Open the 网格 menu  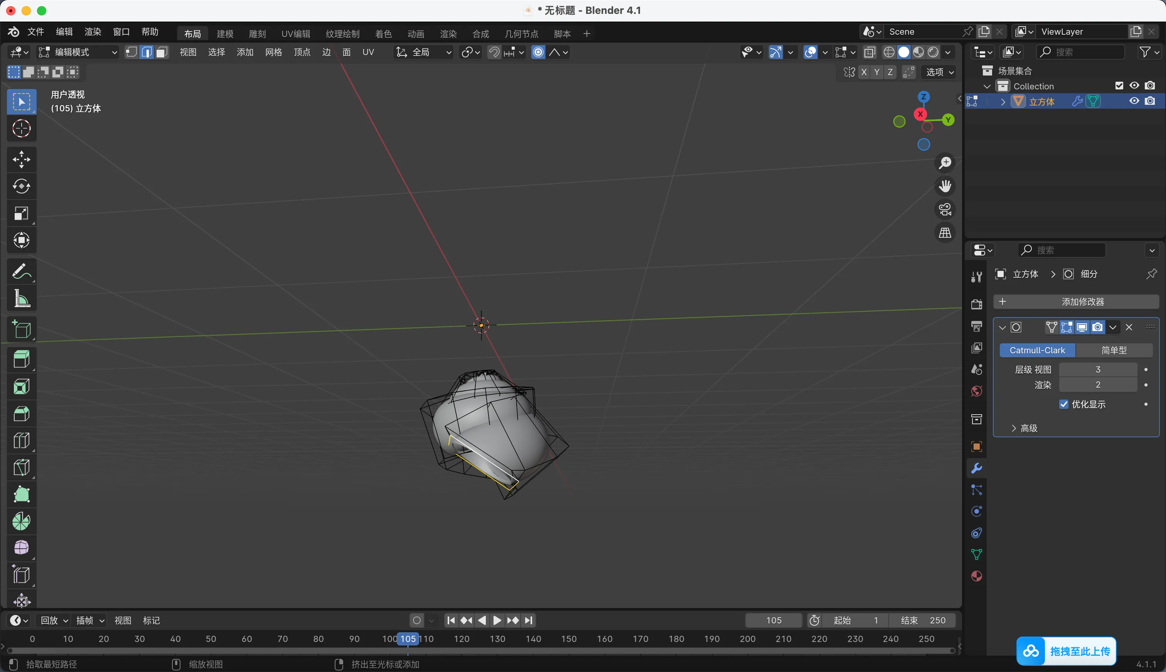273,52
